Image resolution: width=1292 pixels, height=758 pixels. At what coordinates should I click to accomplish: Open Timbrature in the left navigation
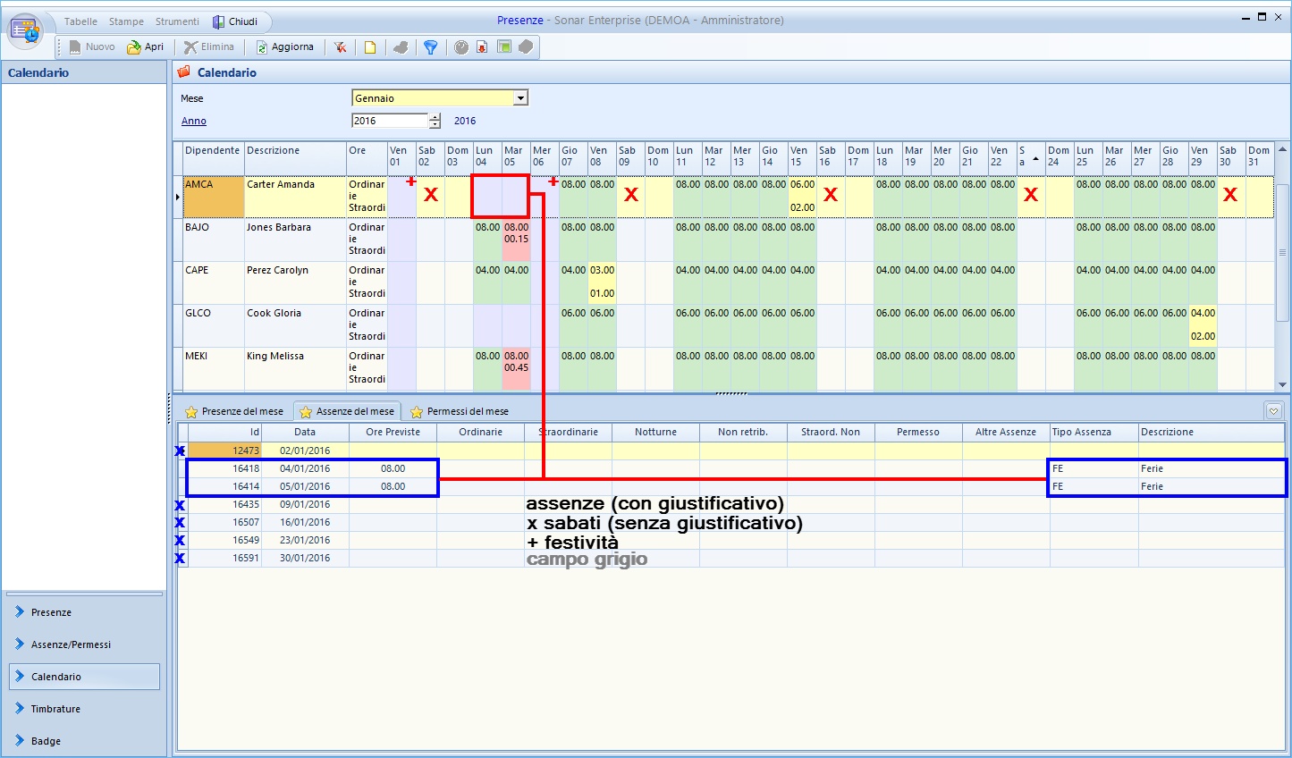[x=55, y=709]
